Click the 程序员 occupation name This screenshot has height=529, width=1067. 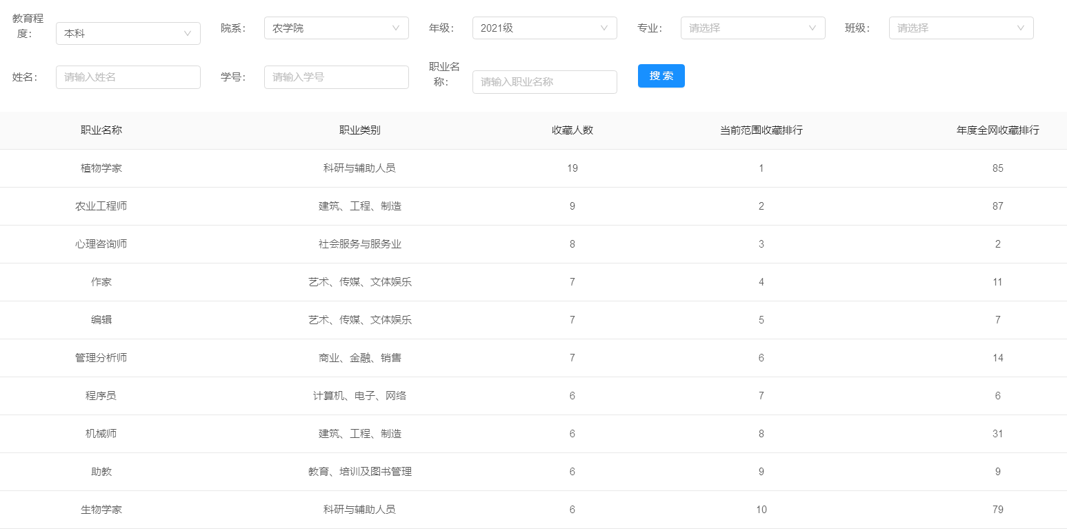(x=101, y=395)
